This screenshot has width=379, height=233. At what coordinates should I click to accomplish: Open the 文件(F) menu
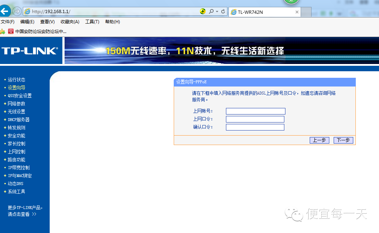pos(8,22)
